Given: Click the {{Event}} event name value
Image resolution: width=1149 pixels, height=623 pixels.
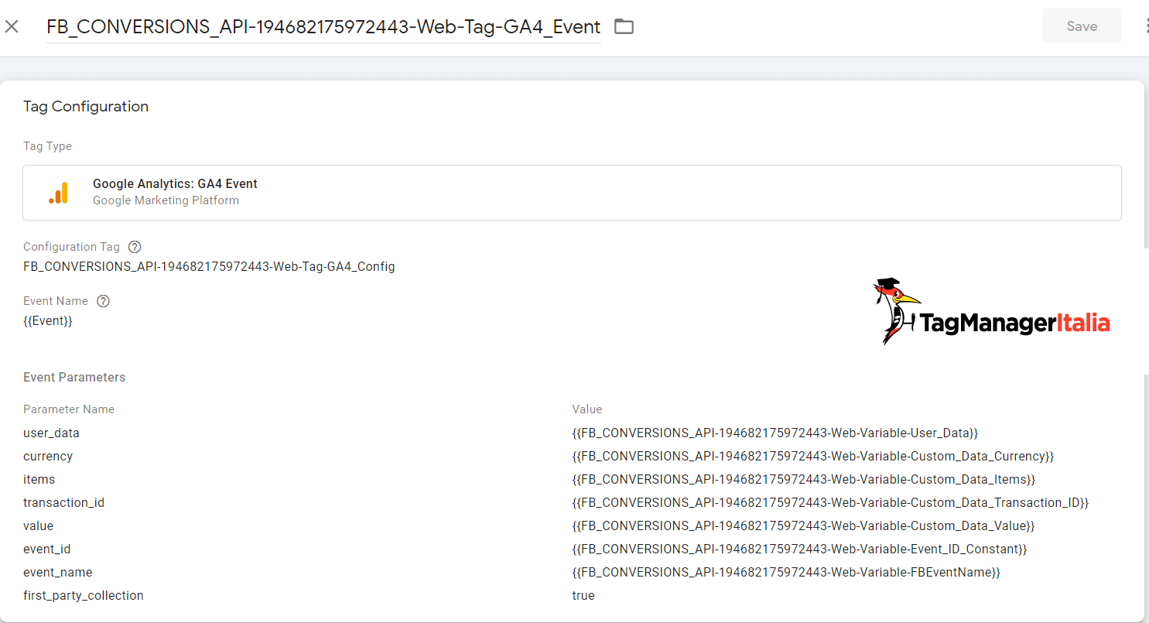Looking at the screenshot, I should click(48, 320).
